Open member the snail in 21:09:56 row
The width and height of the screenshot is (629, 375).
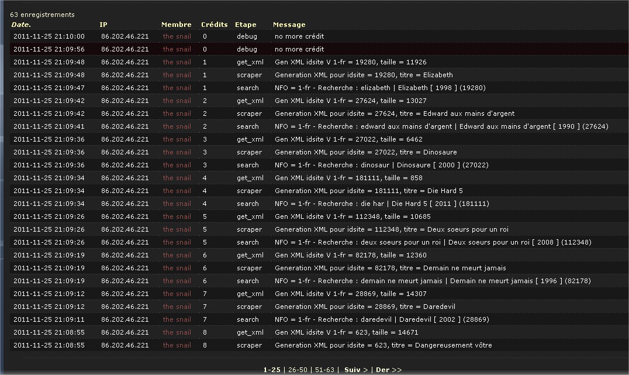click(177, 49)
